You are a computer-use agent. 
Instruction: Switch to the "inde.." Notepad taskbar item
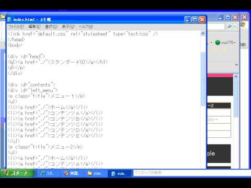coord(119,173)
